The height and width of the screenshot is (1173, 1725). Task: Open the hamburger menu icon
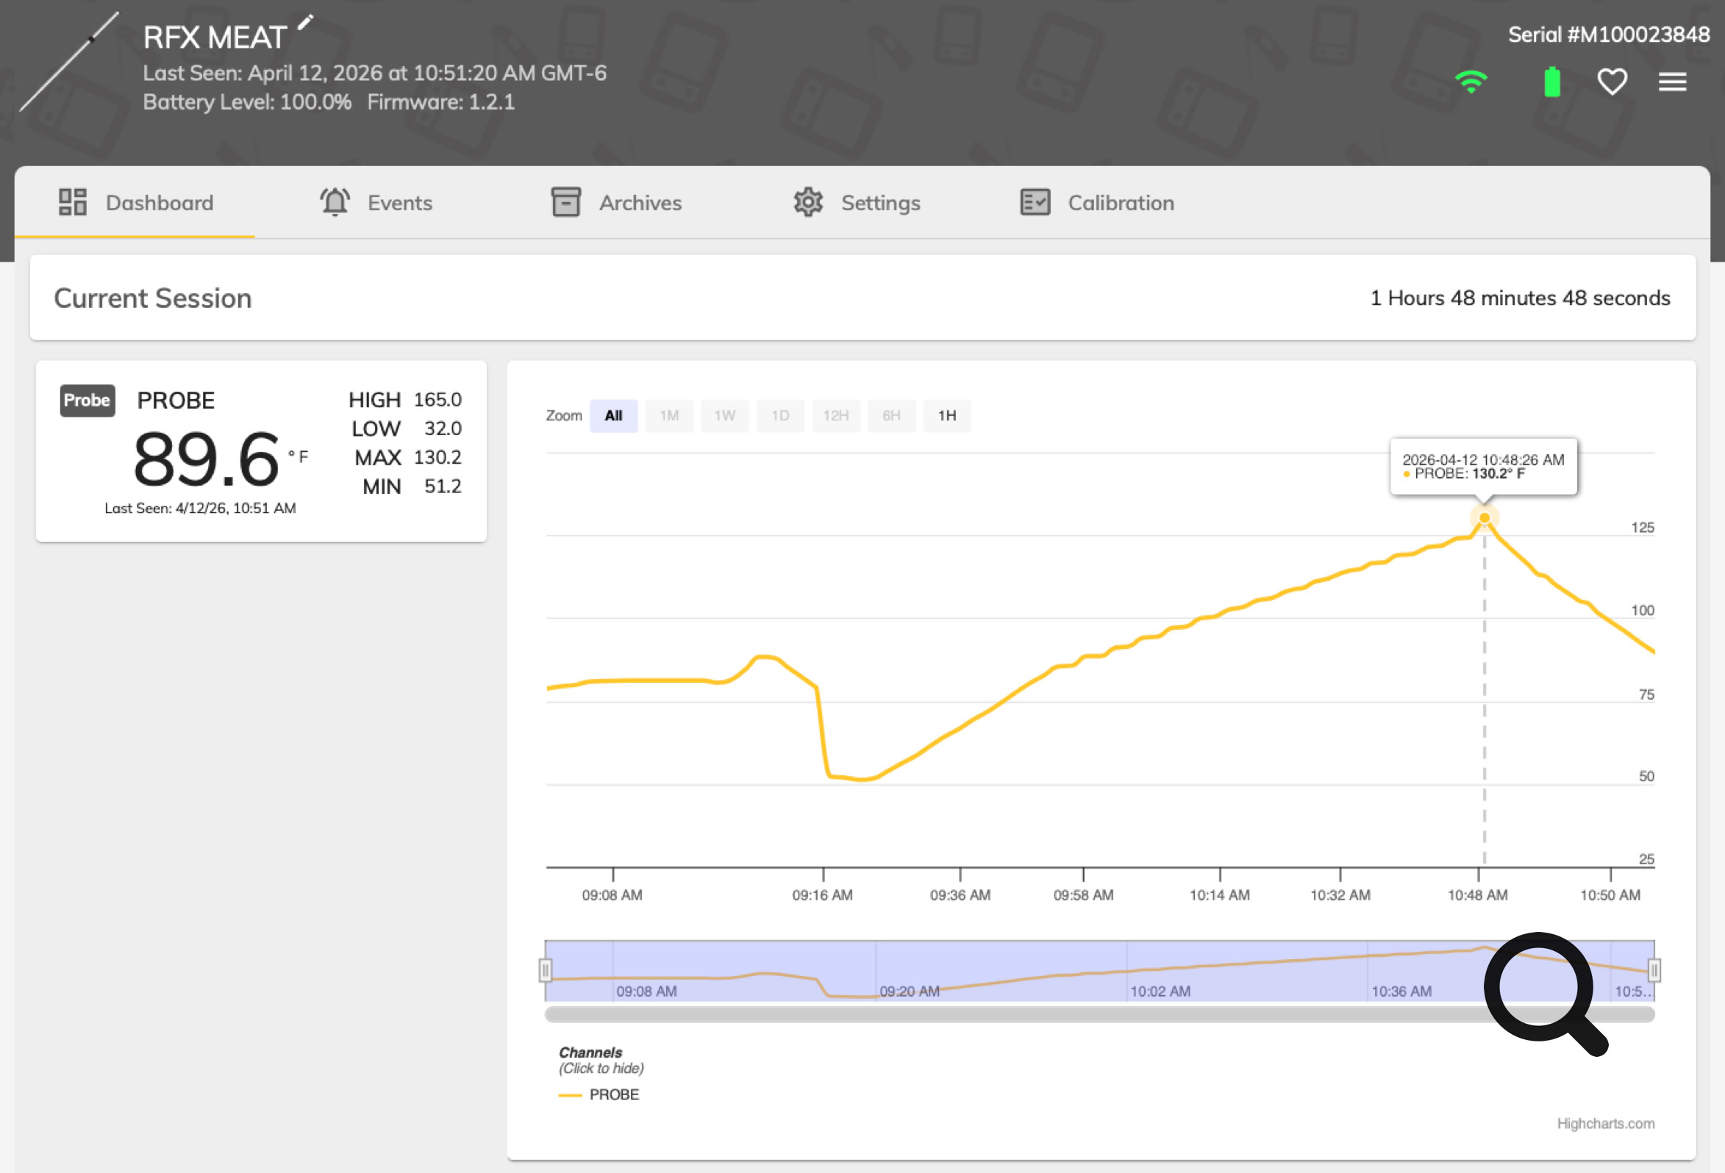1671,82
